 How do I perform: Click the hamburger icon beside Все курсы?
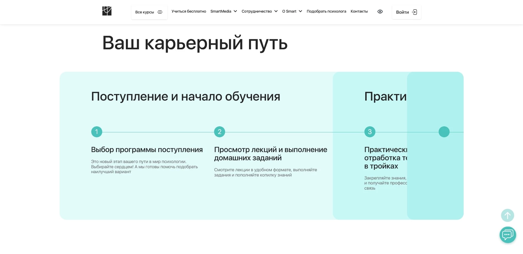coord(160,12)
